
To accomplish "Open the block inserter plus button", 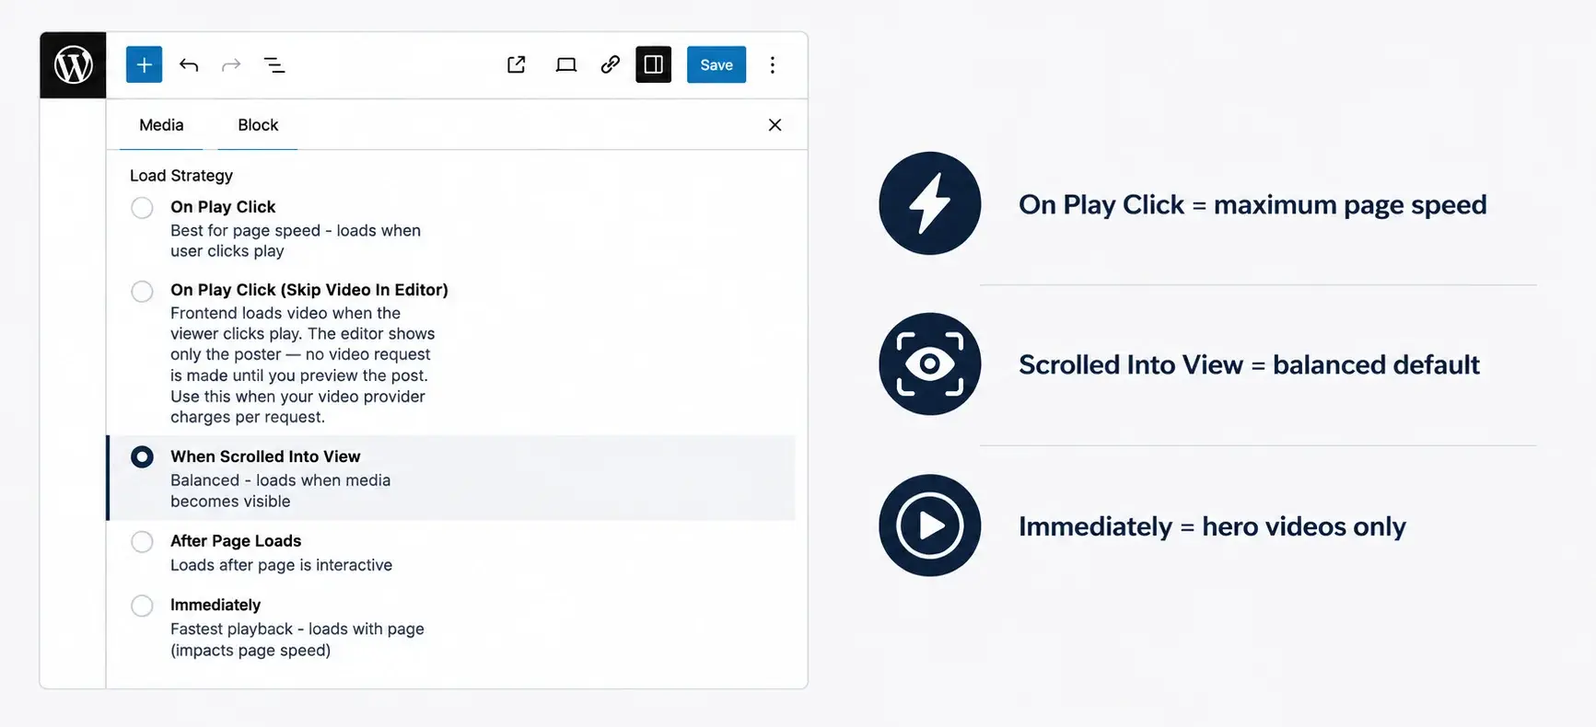I will (144, 64).
